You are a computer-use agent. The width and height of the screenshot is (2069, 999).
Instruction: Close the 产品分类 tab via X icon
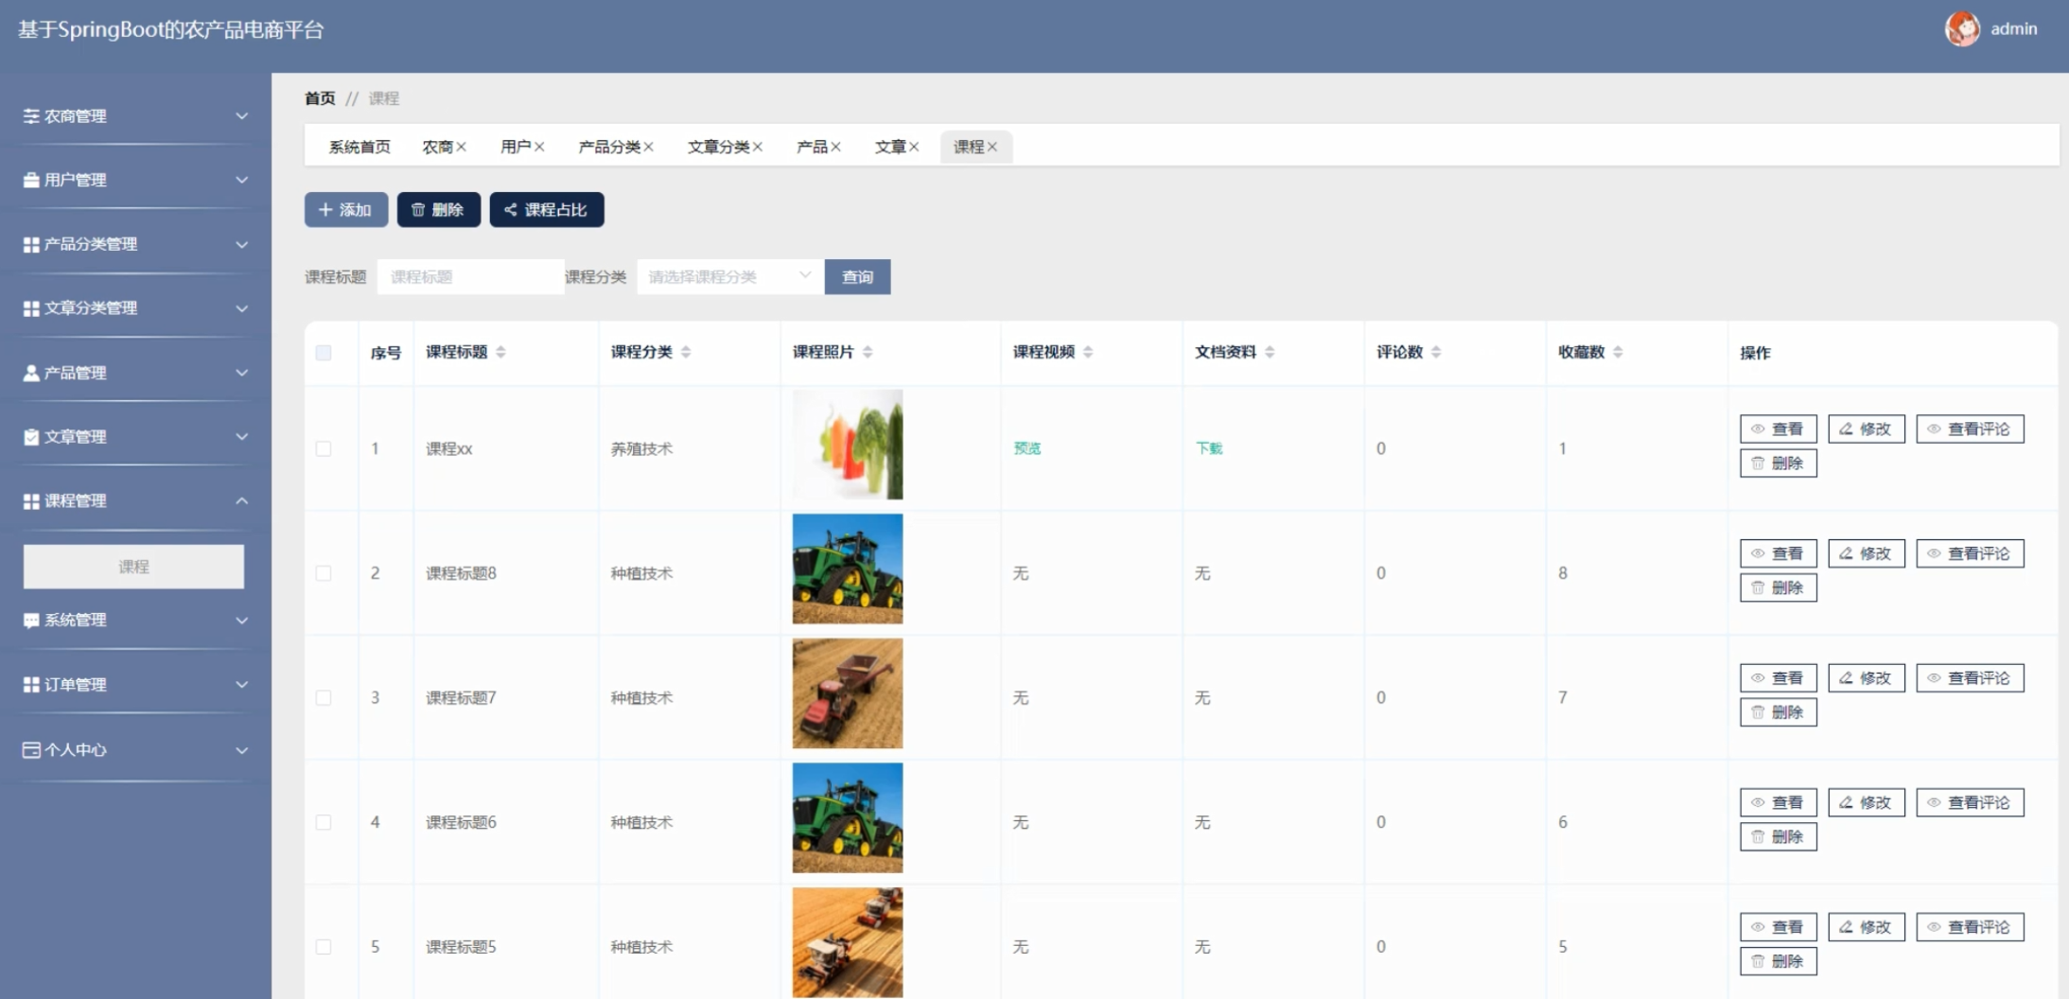click(649, 147)
